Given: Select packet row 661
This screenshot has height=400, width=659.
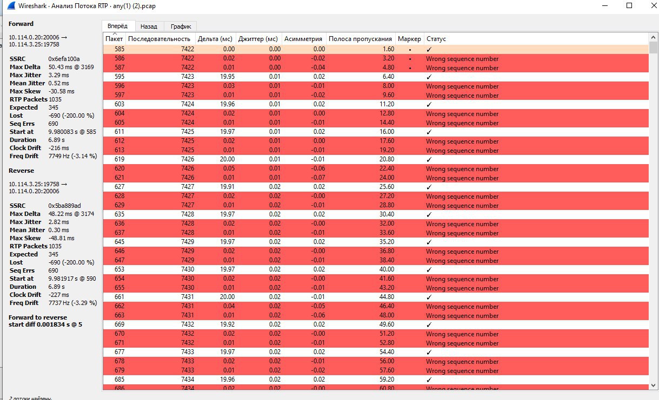Looking at the screenshot, I should tap(376, 297).
